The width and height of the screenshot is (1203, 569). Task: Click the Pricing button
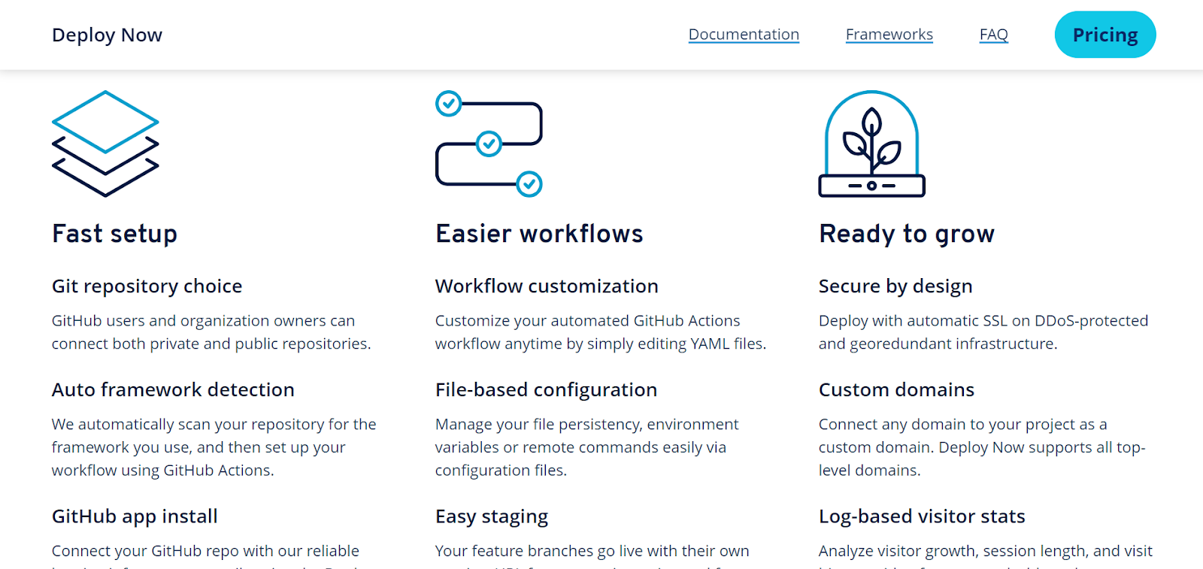[x=1105, y=35]
